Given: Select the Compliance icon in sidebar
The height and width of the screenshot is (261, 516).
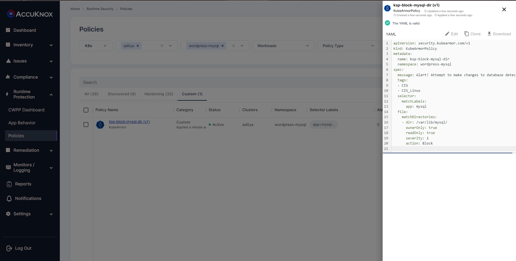Looking at the screenshot, I should [9, 77].
